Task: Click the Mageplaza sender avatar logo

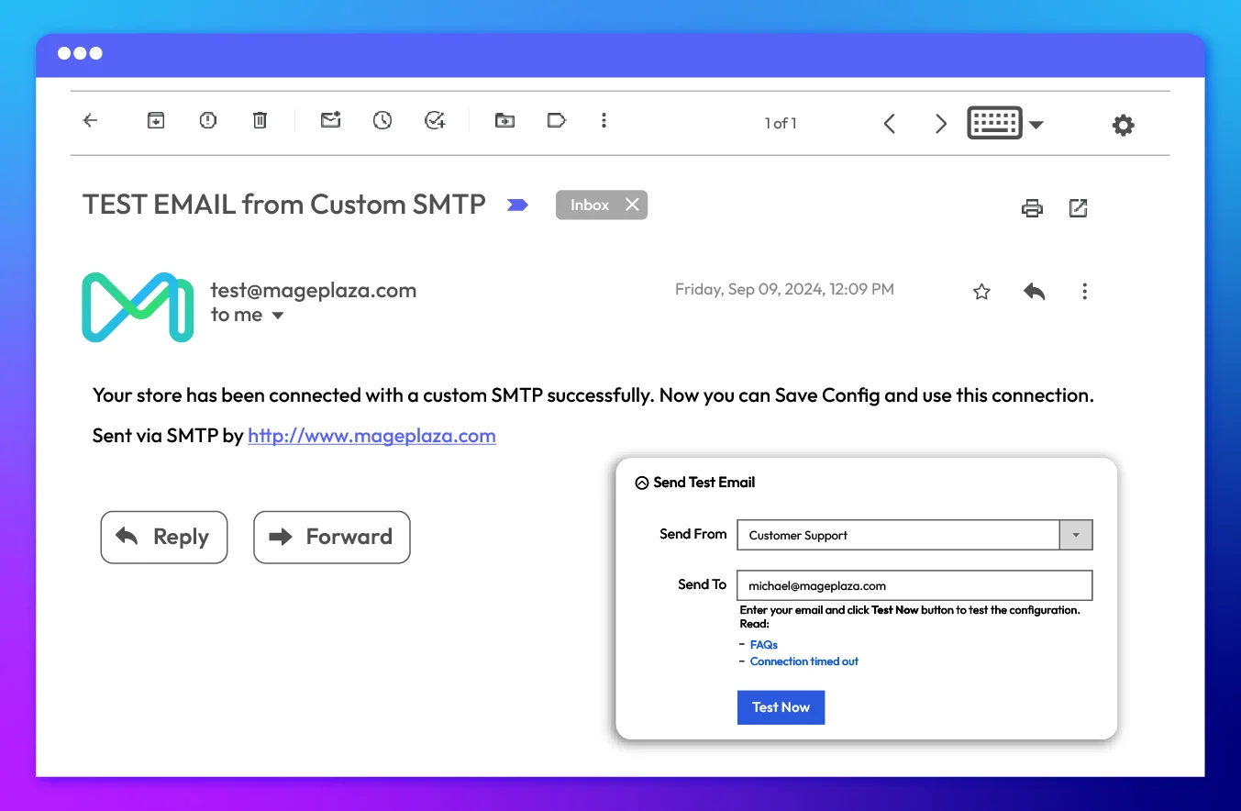Action: [138, 306]
